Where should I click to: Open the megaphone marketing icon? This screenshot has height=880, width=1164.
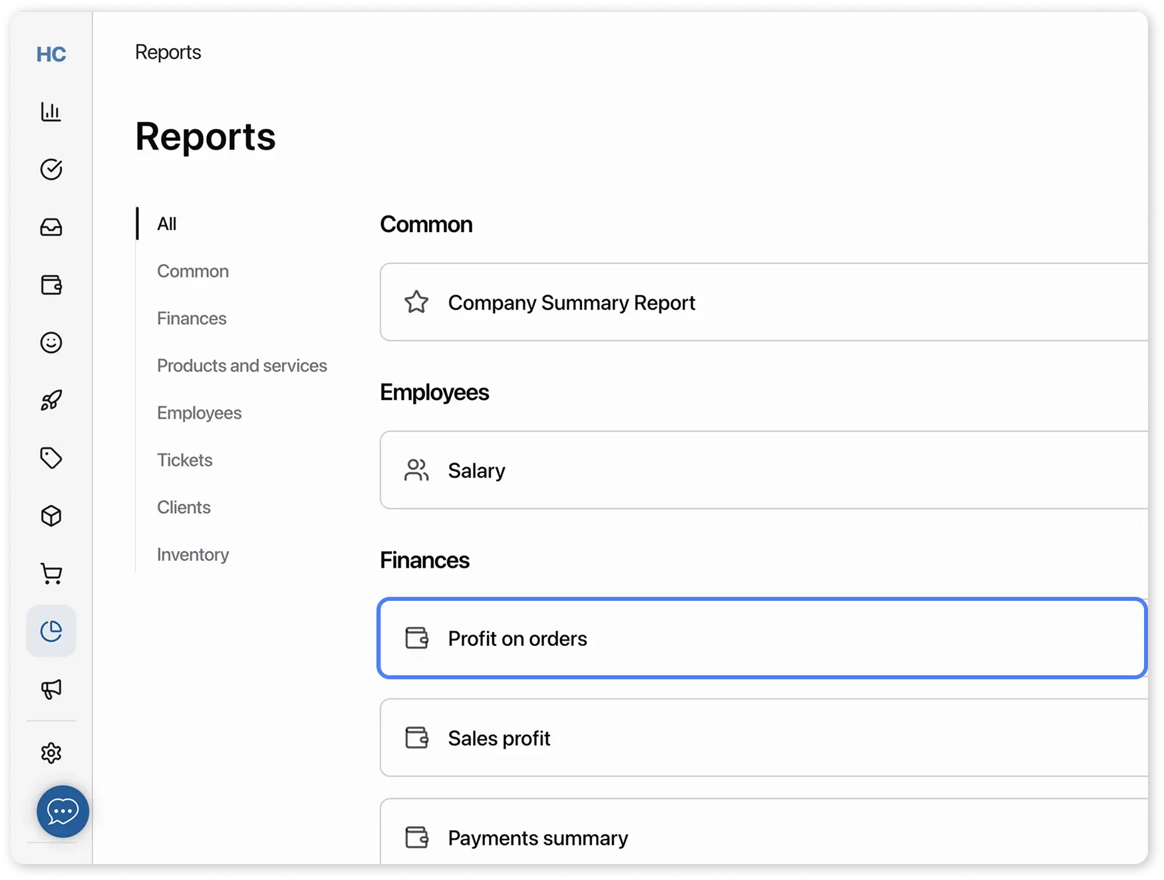(51, 689)
